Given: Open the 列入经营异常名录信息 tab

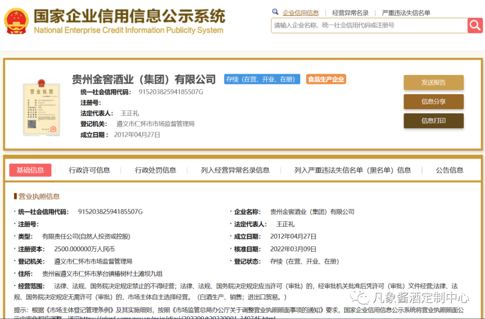Looking at the screenshot, I should (x=235, y=170).
